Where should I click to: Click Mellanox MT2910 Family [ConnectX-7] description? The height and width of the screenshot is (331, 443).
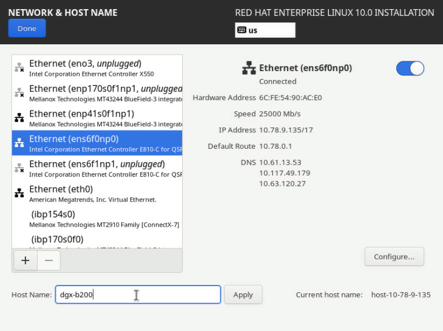click(x=104, y=225)
